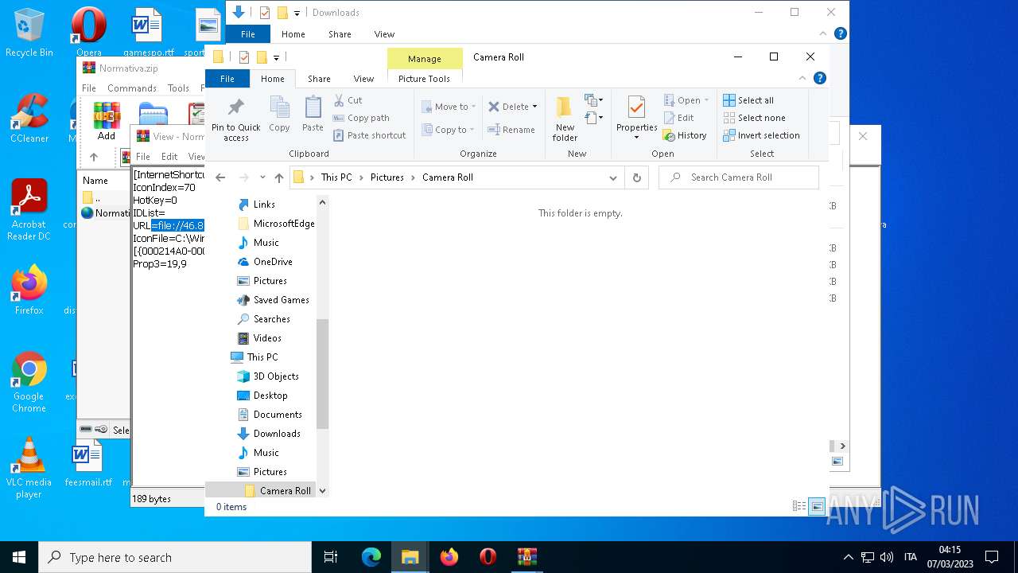Click the Rename button
This screenshot has height=573, width=1018.
point(511,130)
